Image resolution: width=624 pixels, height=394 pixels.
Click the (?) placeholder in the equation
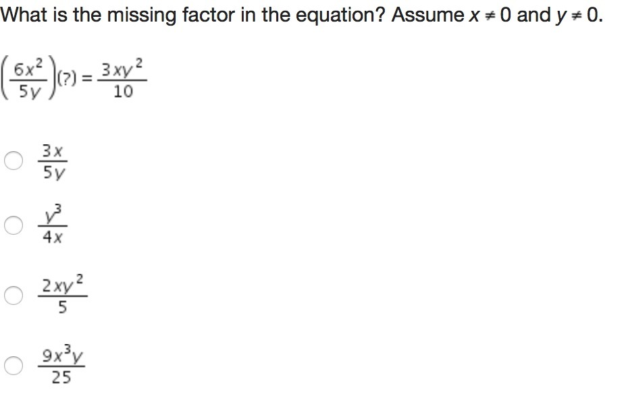(67, 78)
